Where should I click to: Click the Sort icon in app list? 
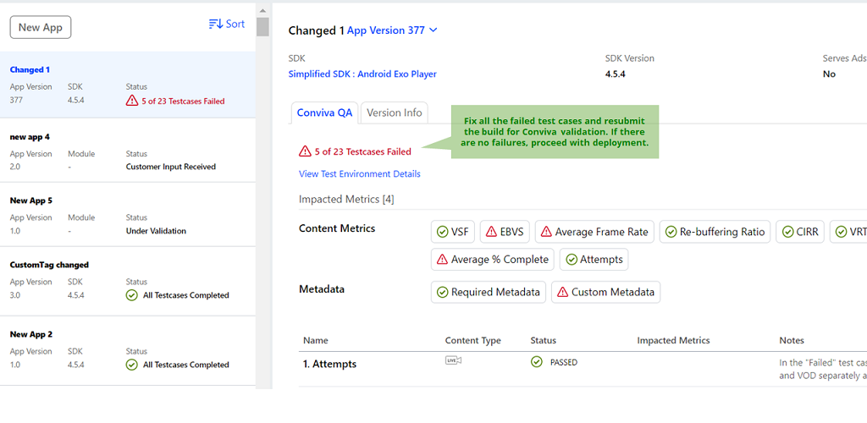[215, 25]
